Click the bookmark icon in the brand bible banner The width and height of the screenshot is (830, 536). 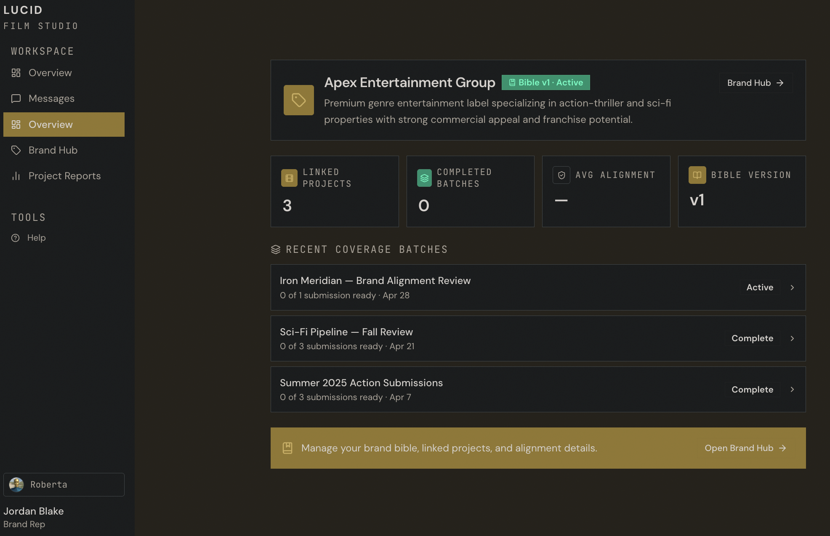tap(287, 448)
